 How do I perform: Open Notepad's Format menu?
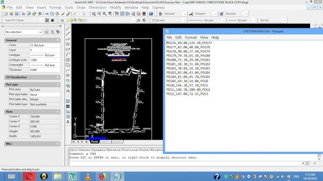point(191,38)
